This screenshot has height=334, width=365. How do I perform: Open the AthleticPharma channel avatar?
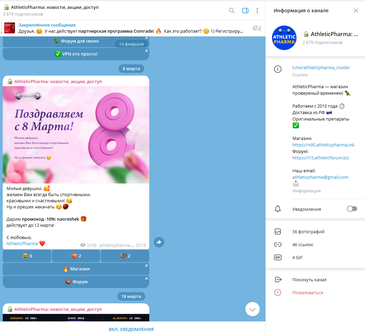[284, 38]
